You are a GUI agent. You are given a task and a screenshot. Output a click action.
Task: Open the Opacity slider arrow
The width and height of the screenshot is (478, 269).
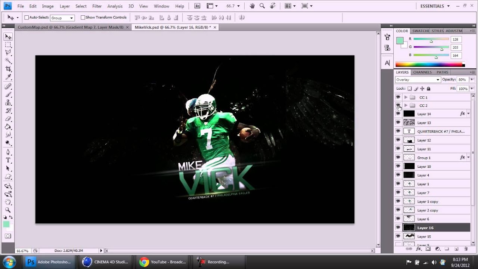(x=472, y=80)
